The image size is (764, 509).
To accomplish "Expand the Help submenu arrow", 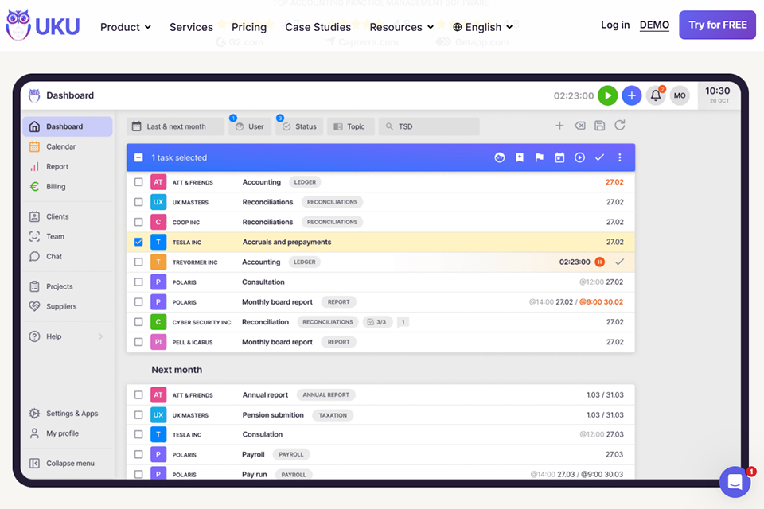I will pyautogui.click(x=100, y=336).
